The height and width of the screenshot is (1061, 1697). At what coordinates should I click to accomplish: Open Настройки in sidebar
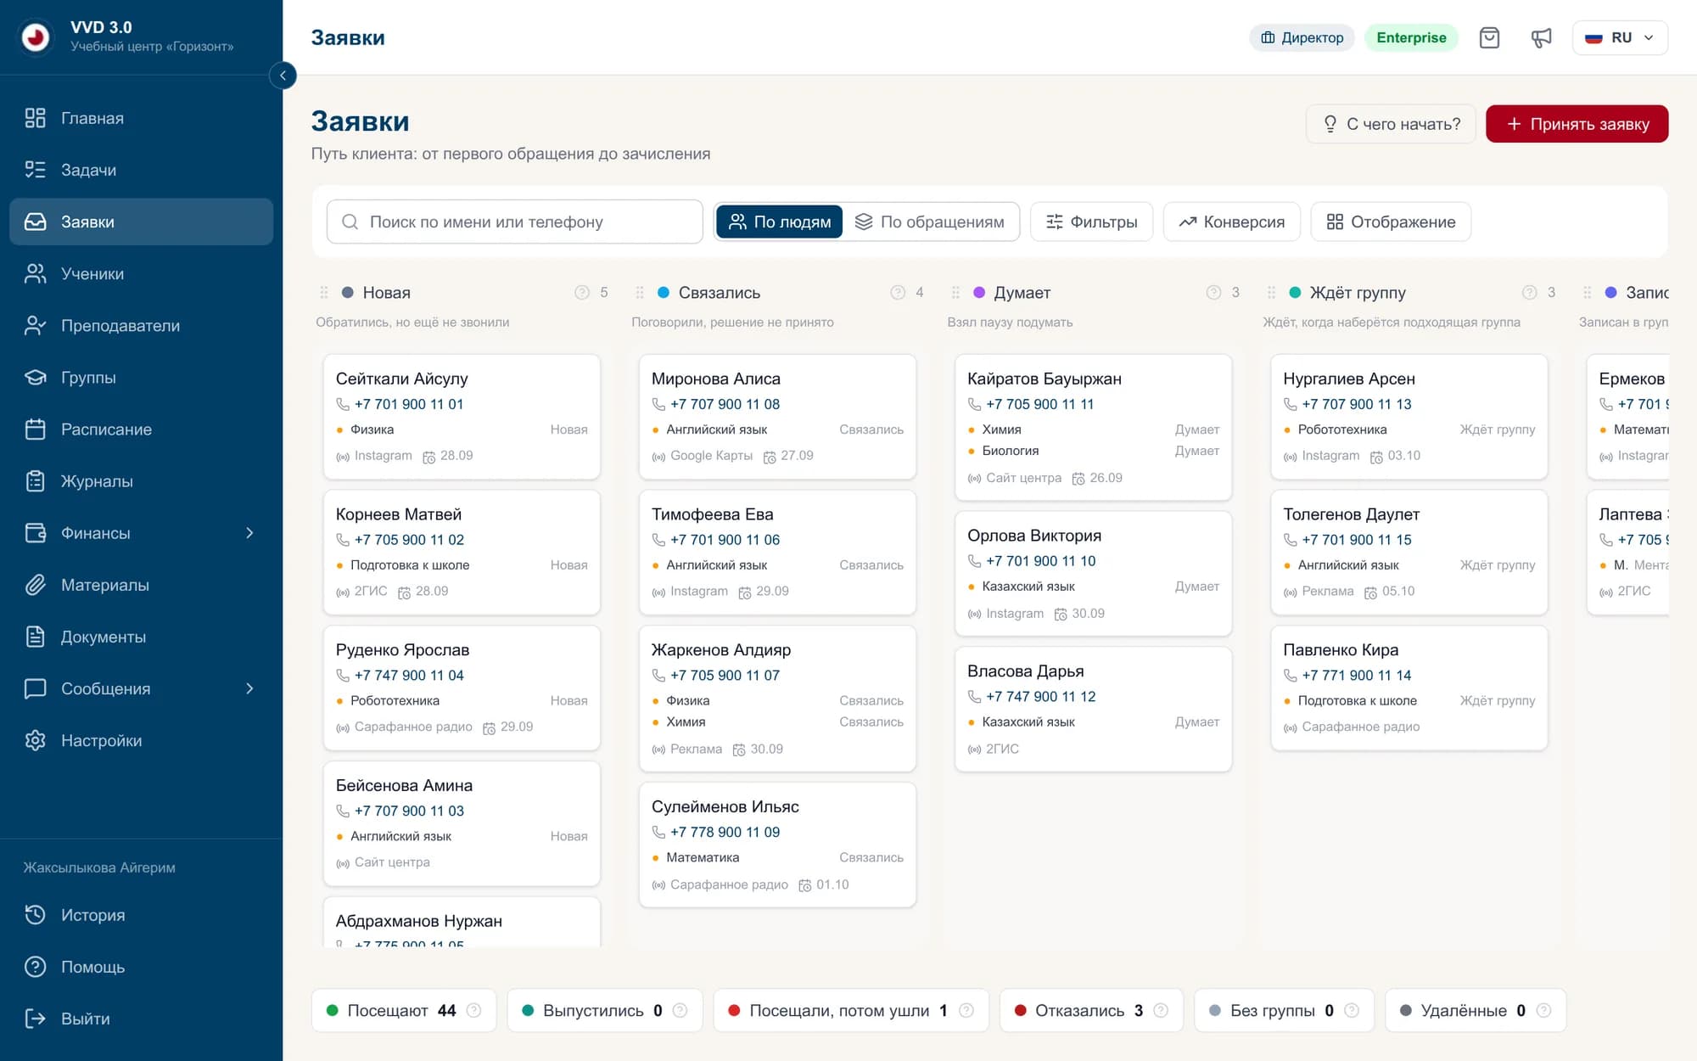[141, 740]
